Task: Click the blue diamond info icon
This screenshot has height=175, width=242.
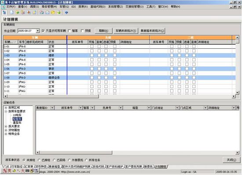Action: [x=66, y=12]
